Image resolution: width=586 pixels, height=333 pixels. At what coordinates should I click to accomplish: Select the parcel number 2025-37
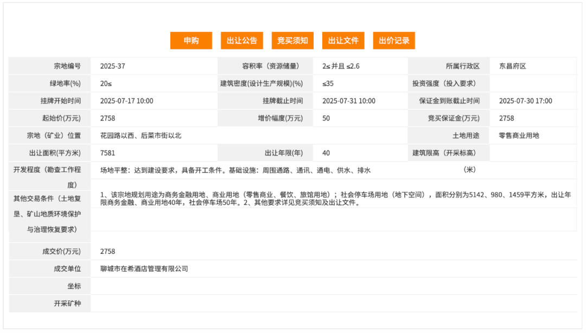[110, 66]
